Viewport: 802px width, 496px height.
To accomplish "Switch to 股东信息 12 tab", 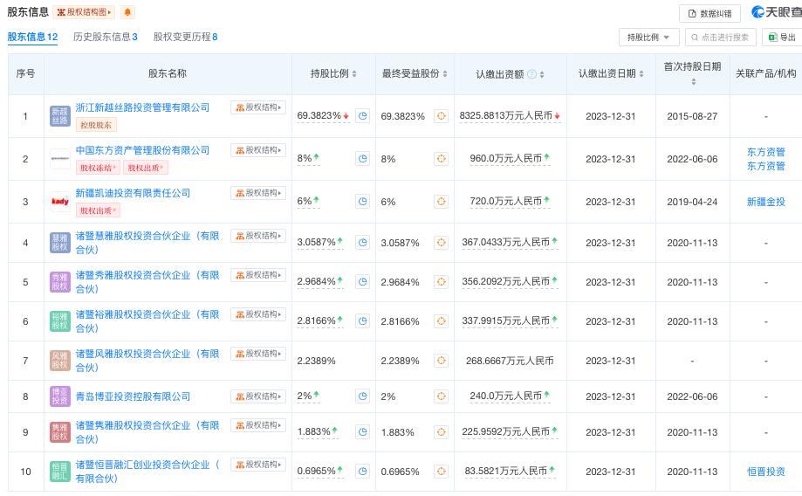I will point(32,37).
